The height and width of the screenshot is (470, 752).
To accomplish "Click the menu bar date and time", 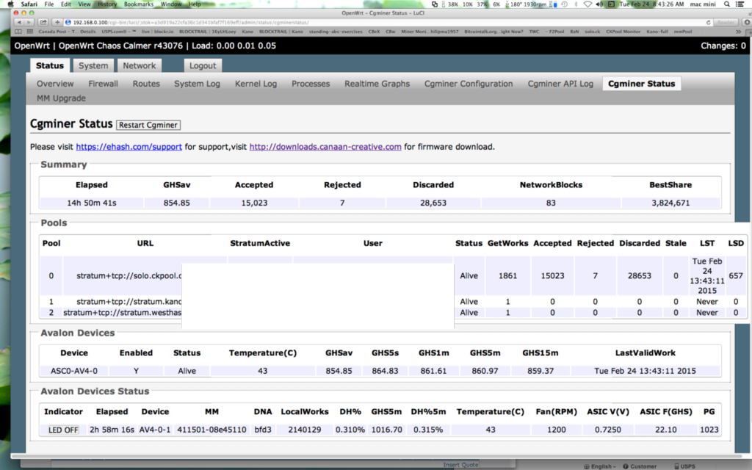I will click(x=651, y=4).
